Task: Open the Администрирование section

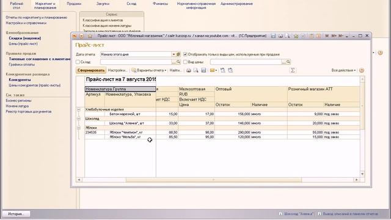Action: pos(236,4)
